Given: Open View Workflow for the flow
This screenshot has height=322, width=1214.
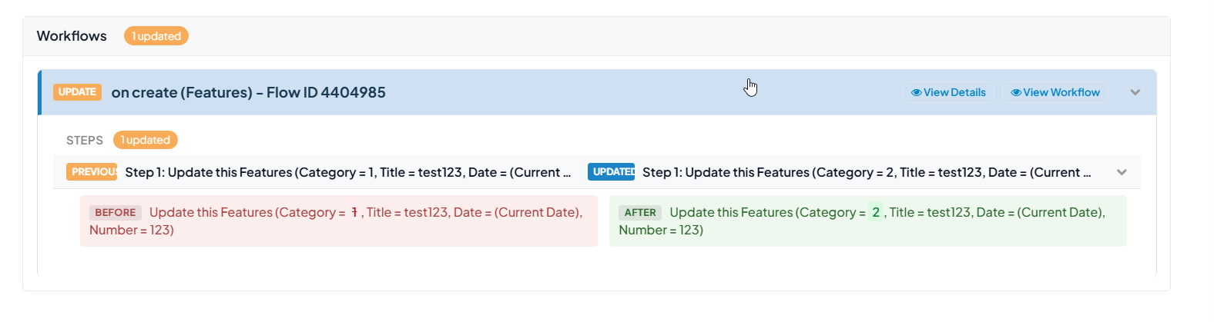Looking at the screenshot, I should click(x=1055, y=92).
